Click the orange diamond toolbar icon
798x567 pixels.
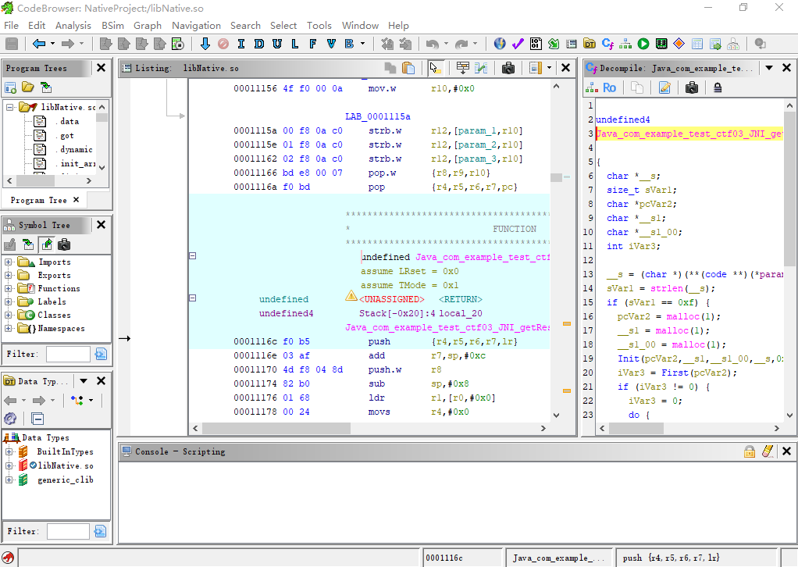tap(679, 44)
